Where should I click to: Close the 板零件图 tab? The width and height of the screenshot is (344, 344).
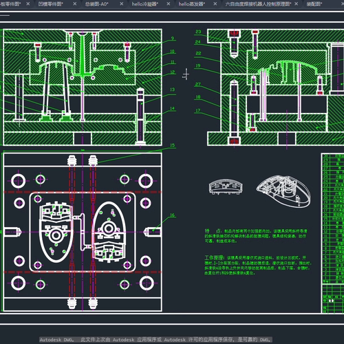(x=28, y=4)
